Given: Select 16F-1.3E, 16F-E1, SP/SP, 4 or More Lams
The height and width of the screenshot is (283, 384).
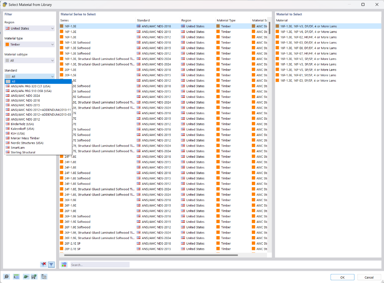Looking at the screenshot, I should (328, 75).
